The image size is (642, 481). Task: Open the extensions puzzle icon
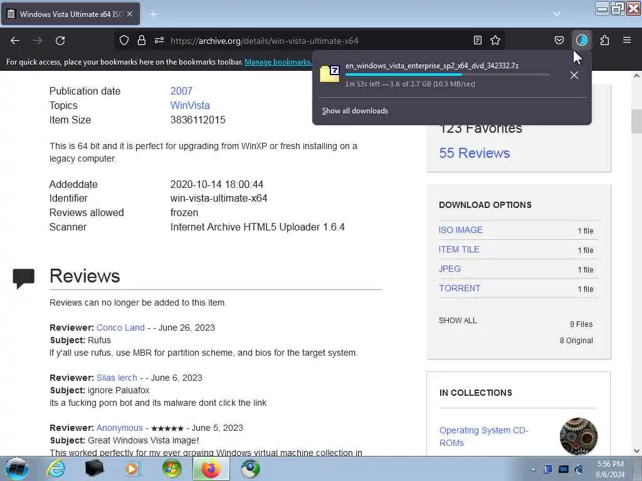coord(604,40)
